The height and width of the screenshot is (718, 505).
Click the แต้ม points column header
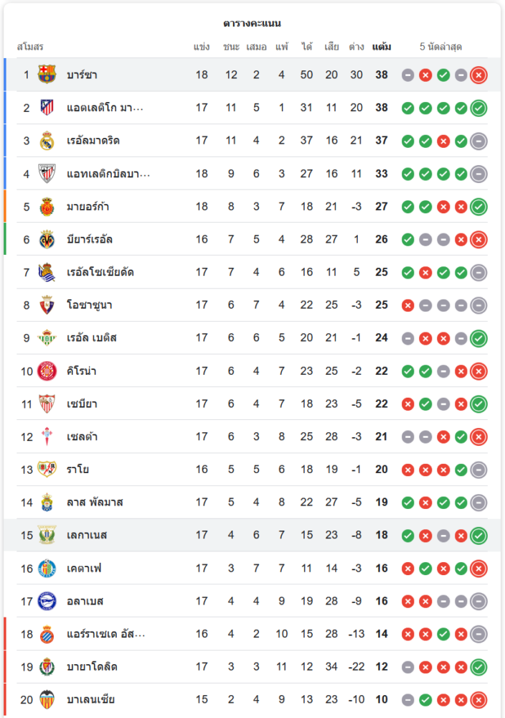382,47
